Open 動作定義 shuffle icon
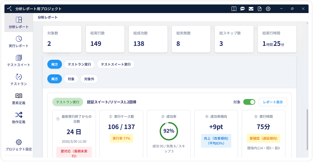Screen dimensions: 313x162 pyautogui.click(x=19, y=115)
